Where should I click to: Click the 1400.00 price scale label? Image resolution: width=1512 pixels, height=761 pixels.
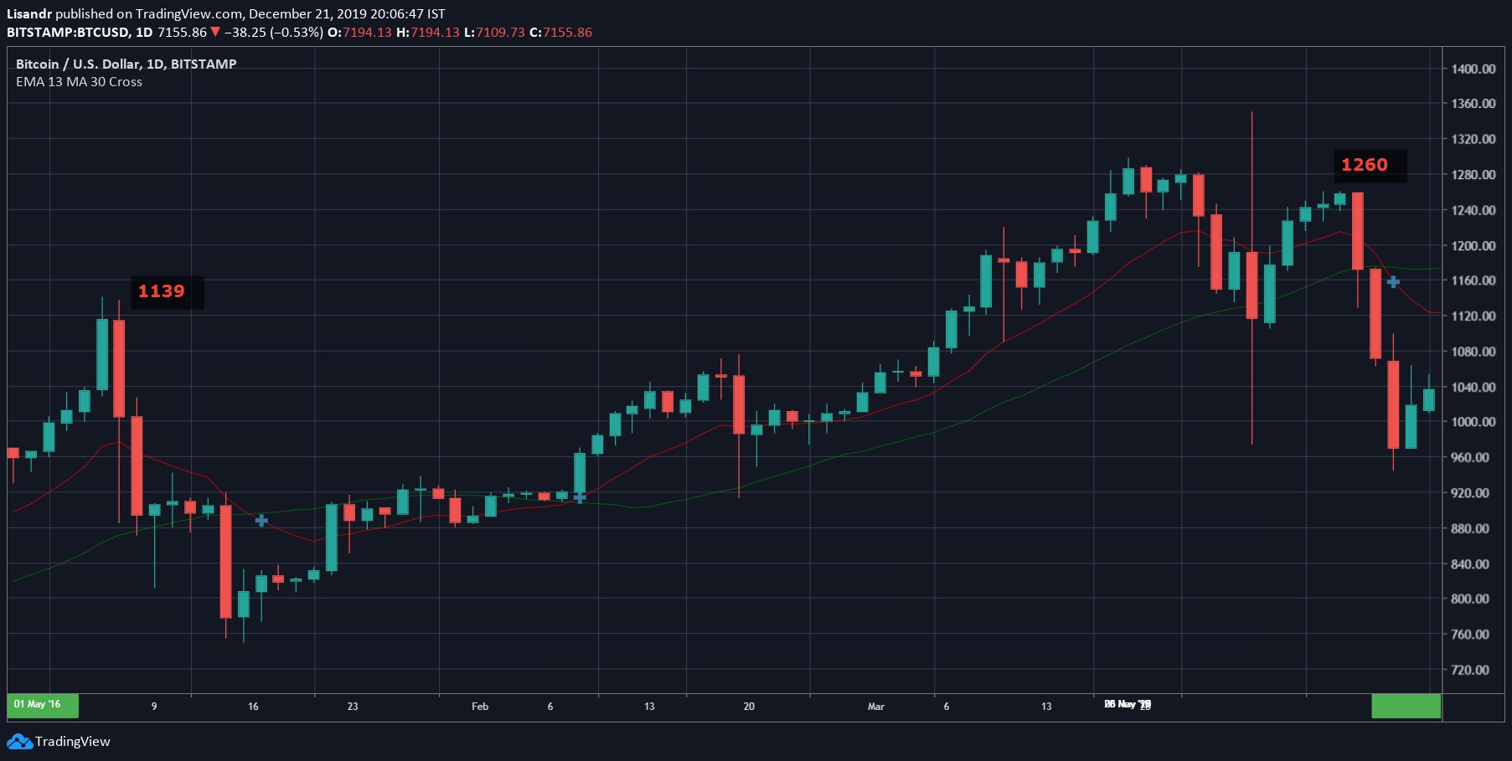click(1473, 69)
